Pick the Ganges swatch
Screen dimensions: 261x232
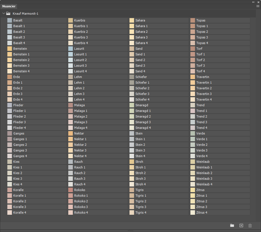10,133
